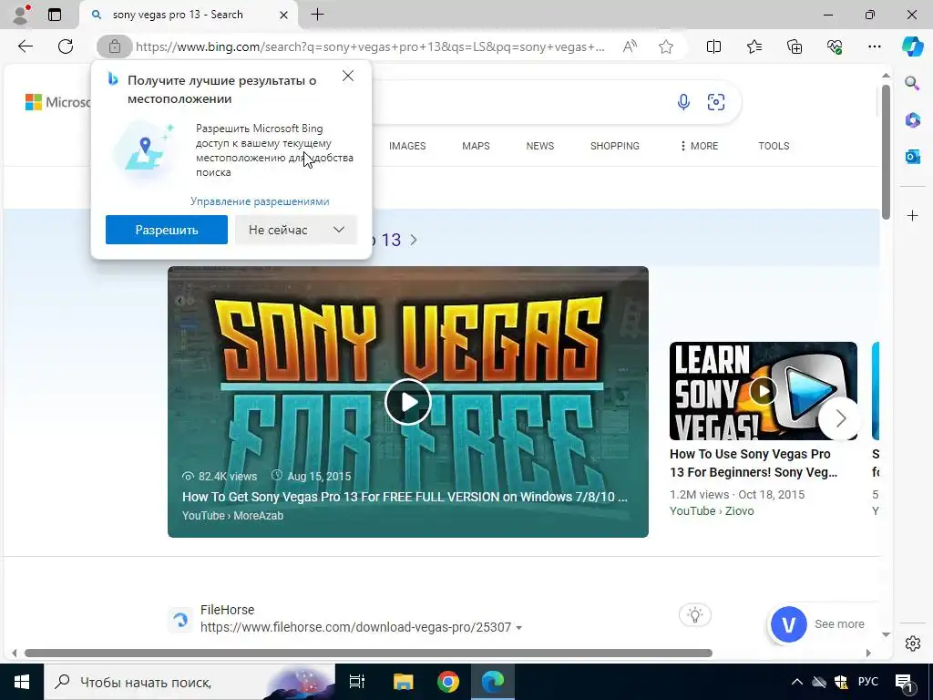The width and height of the screenshot is (933, 700).
Task: Launch Google Chrome from taskbar
Action: point(448,682)
